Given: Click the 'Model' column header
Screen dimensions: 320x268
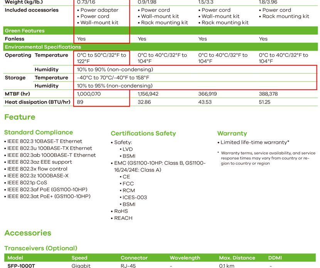Looking at the screenshot, I should tap(15, 258).
